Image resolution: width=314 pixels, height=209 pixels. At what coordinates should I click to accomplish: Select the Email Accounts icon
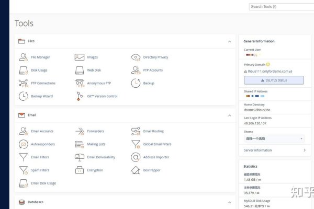pyautogui.click(x=23, y=131)
